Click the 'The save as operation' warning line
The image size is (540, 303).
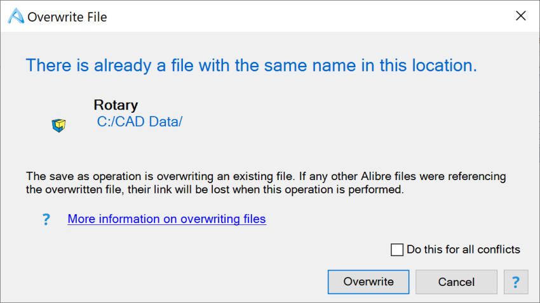(x=266, y=176)
